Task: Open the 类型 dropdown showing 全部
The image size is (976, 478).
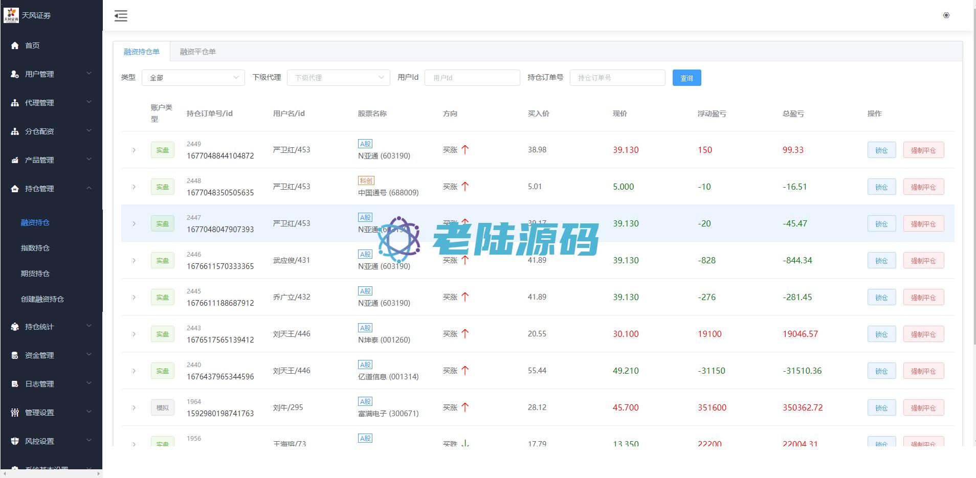Action: (193, 78)
